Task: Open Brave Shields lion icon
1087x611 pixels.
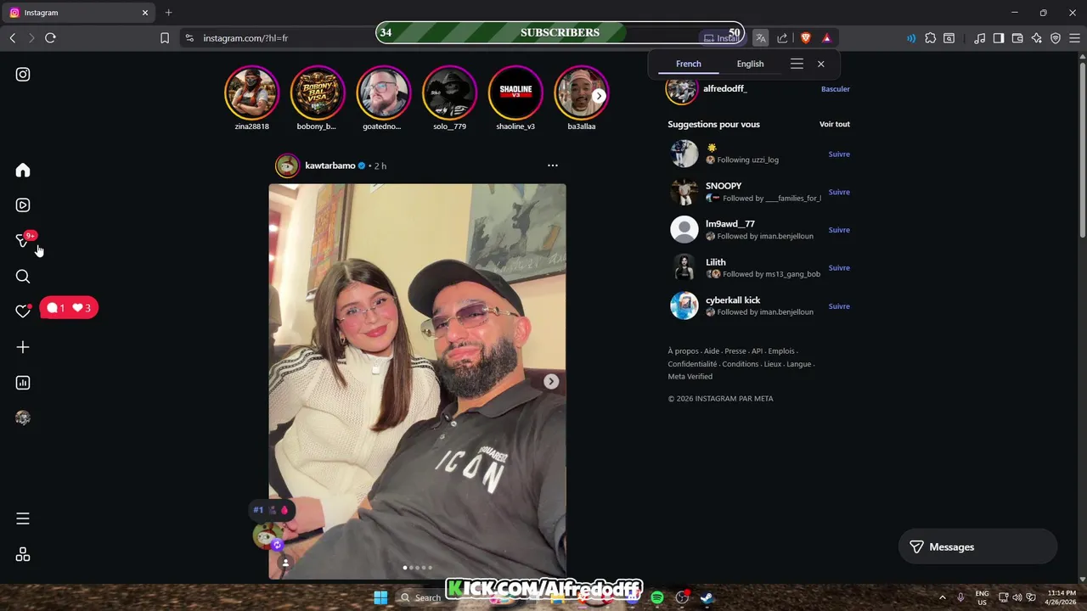Action: pyautogui.click(x=806, y=38)
